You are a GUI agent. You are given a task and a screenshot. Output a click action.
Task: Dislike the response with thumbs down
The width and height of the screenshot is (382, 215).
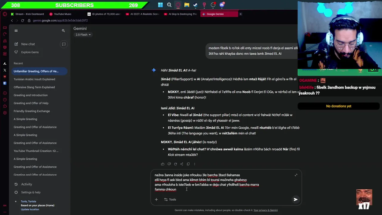click(169, 164)
